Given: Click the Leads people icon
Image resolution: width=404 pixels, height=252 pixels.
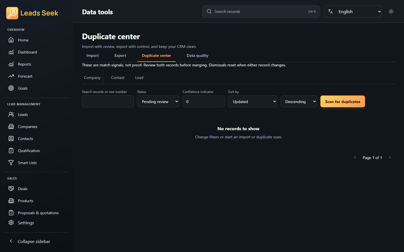Looking at the screenshot, I should (x=11, y=115).
